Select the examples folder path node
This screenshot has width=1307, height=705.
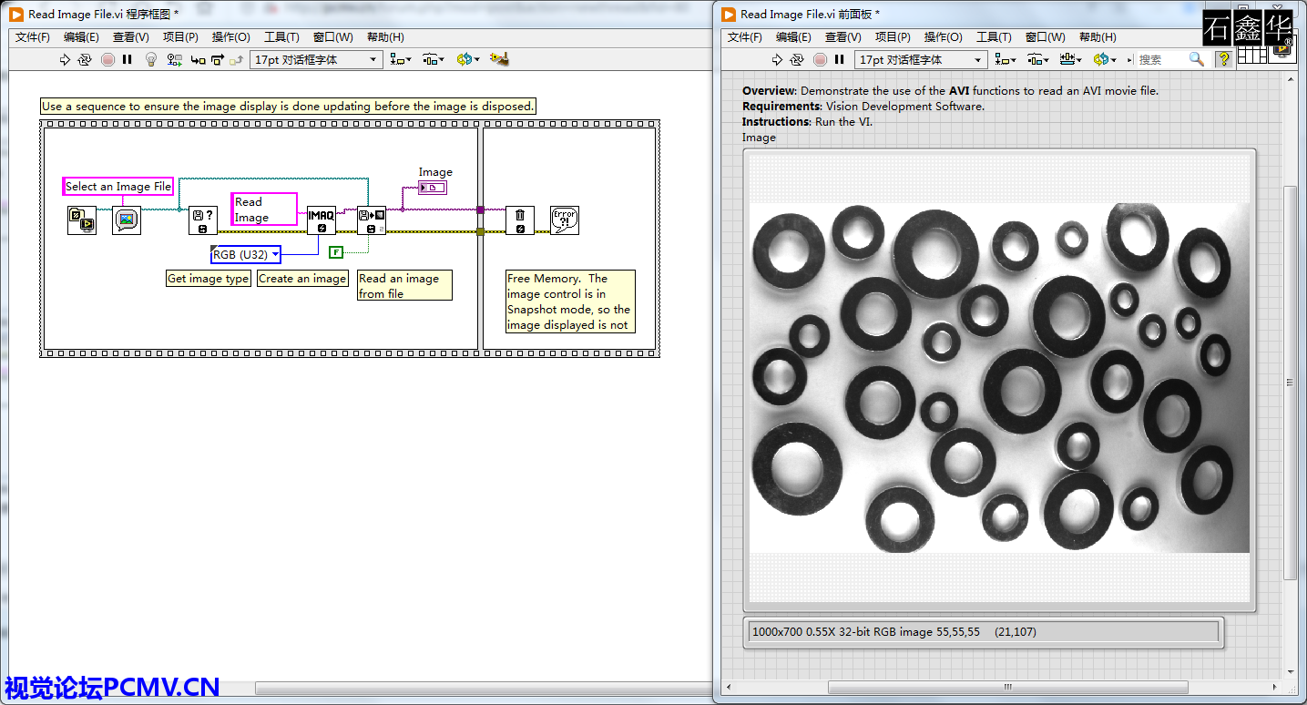tap(82, 220)
